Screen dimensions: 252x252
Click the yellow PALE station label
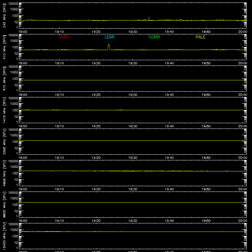[200, 37]
